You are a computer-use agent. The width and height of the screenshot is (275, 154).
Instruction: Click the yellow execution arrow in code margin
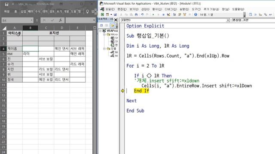[x=122, y=91]
